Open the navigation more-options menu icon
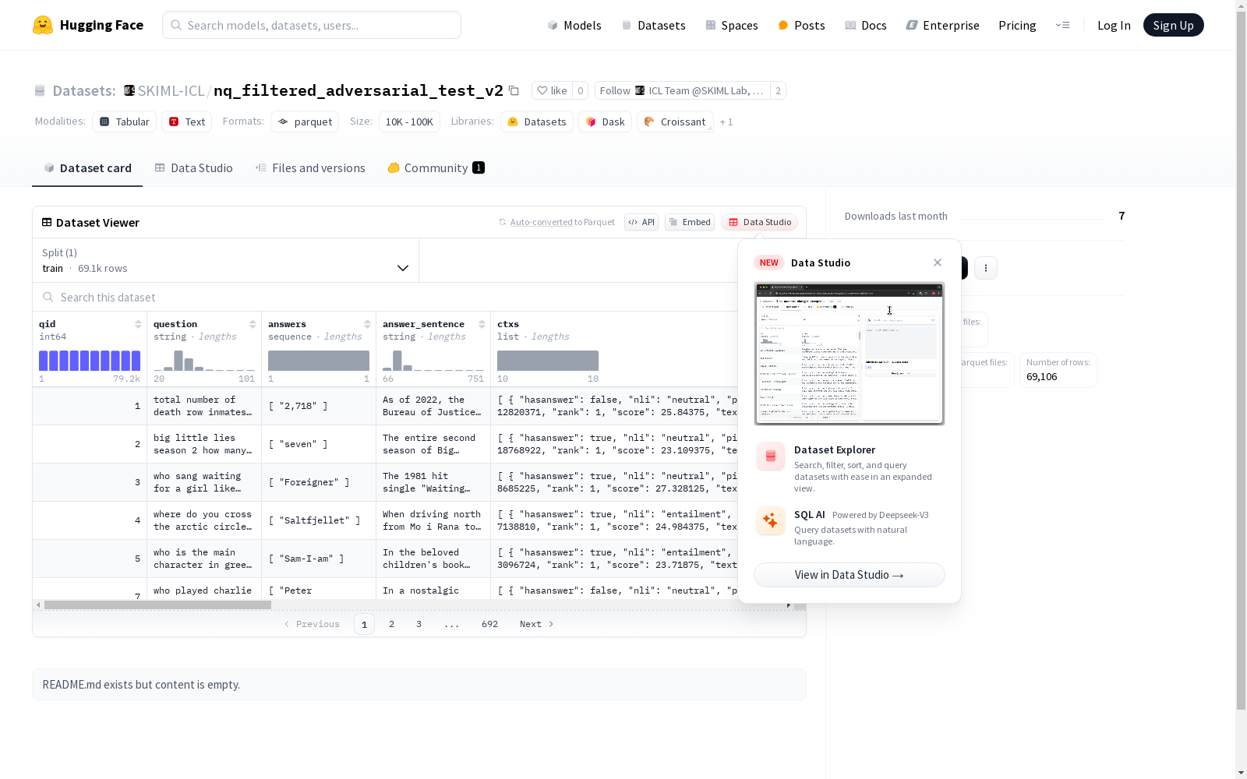This screenshot has width=1247, height=779. coord(1062,25)
